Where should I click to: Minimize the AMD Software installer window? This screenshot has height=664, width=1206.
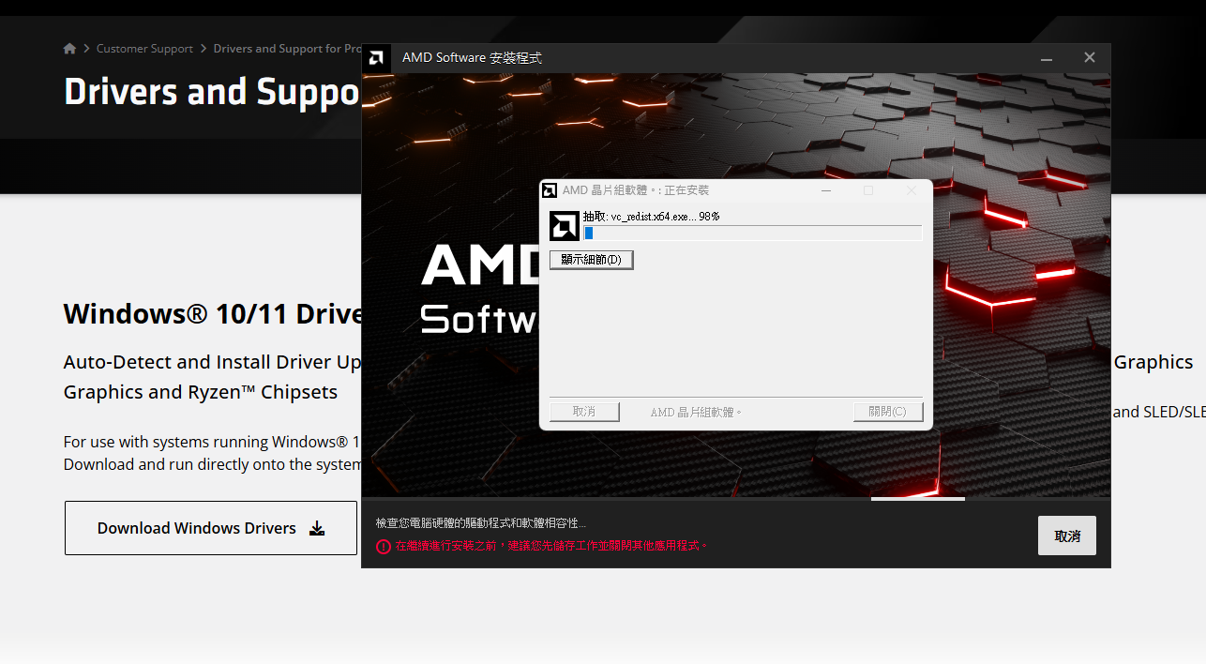point(1047,58)
